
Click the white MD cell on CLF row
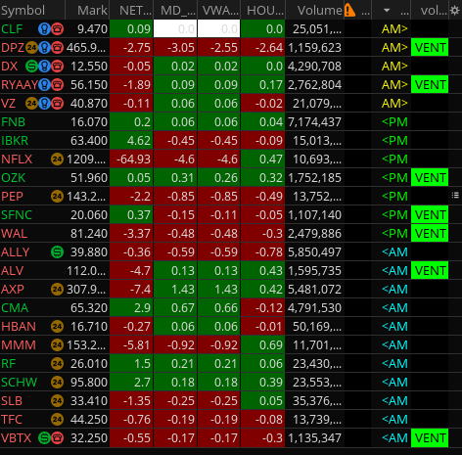[175, 29]
